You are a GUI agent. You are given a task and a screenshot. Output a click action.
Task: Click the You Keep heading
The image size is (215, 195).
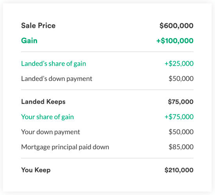pyautogui.click(x=36, y=170)
